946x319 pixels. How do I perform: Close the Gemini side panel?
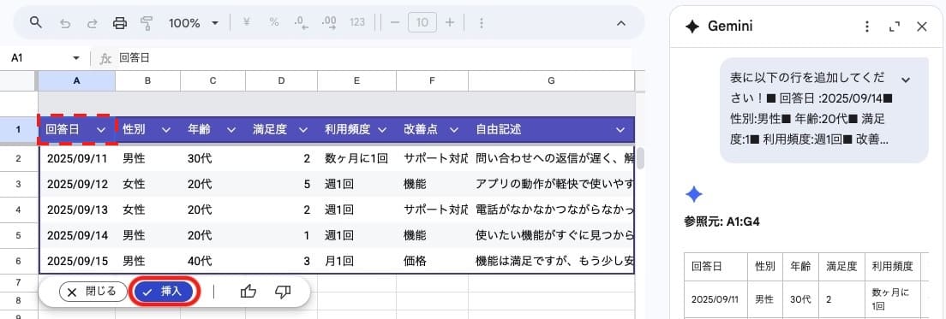pyautogui.click(x=922, y=27)
